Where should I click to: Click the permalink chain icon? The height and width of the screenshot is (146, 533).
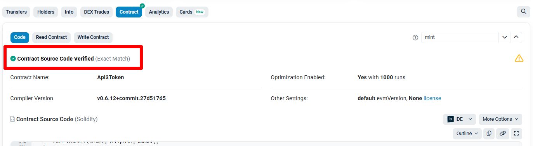[502, 133]
